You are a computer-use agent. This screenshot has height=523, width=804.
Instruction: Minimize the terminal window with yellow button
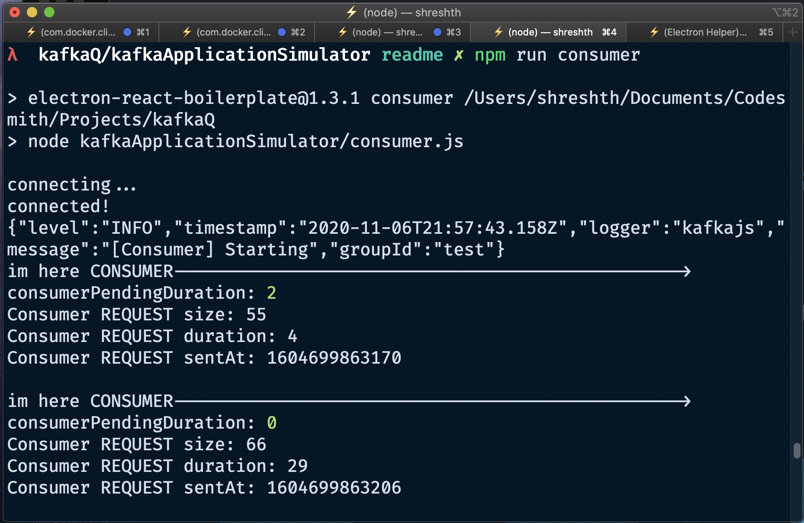pyautogui.click(x=32, y=12)
